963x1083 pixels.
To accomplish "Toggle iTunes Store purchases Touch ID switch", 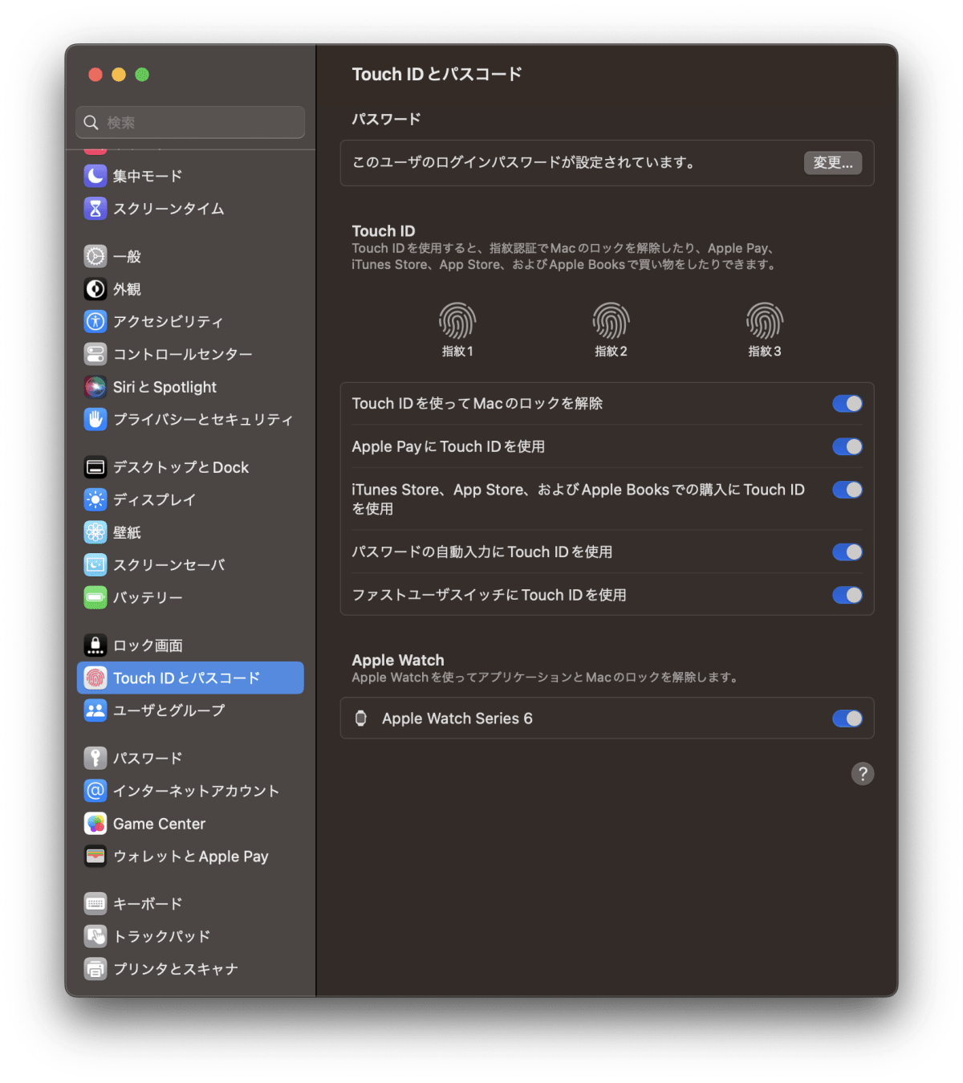I will coord(847,490).
